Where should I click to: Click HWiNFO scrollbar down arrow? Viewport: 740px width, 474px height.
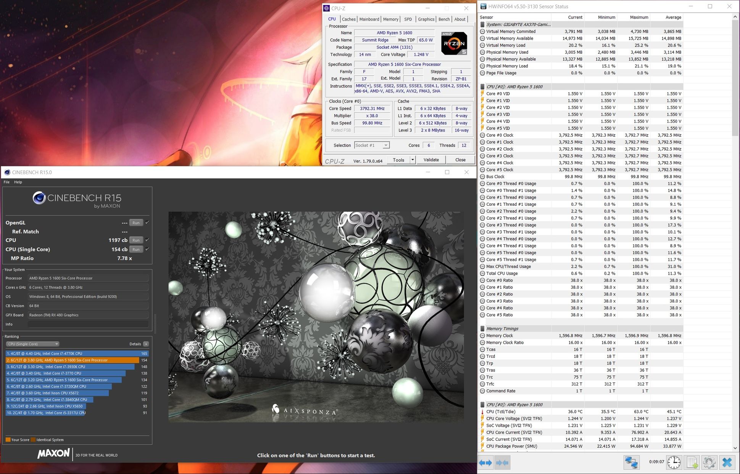coord(735,448)
